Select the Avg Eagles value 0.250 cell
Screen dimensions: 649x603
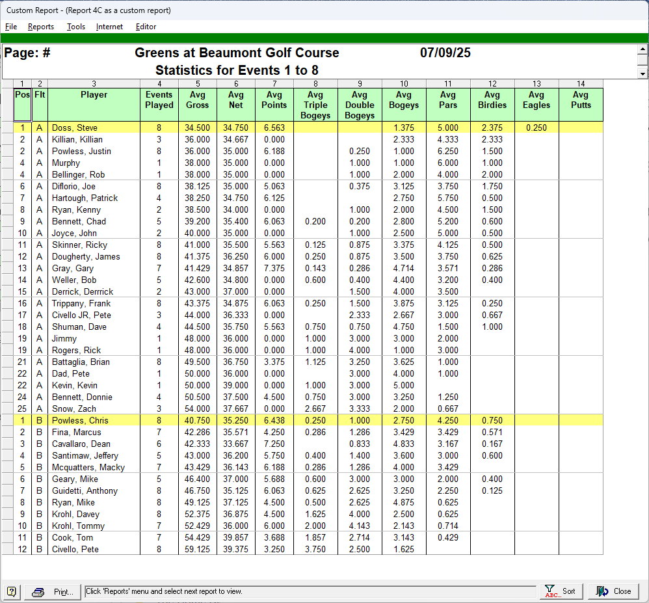point(536,128)
